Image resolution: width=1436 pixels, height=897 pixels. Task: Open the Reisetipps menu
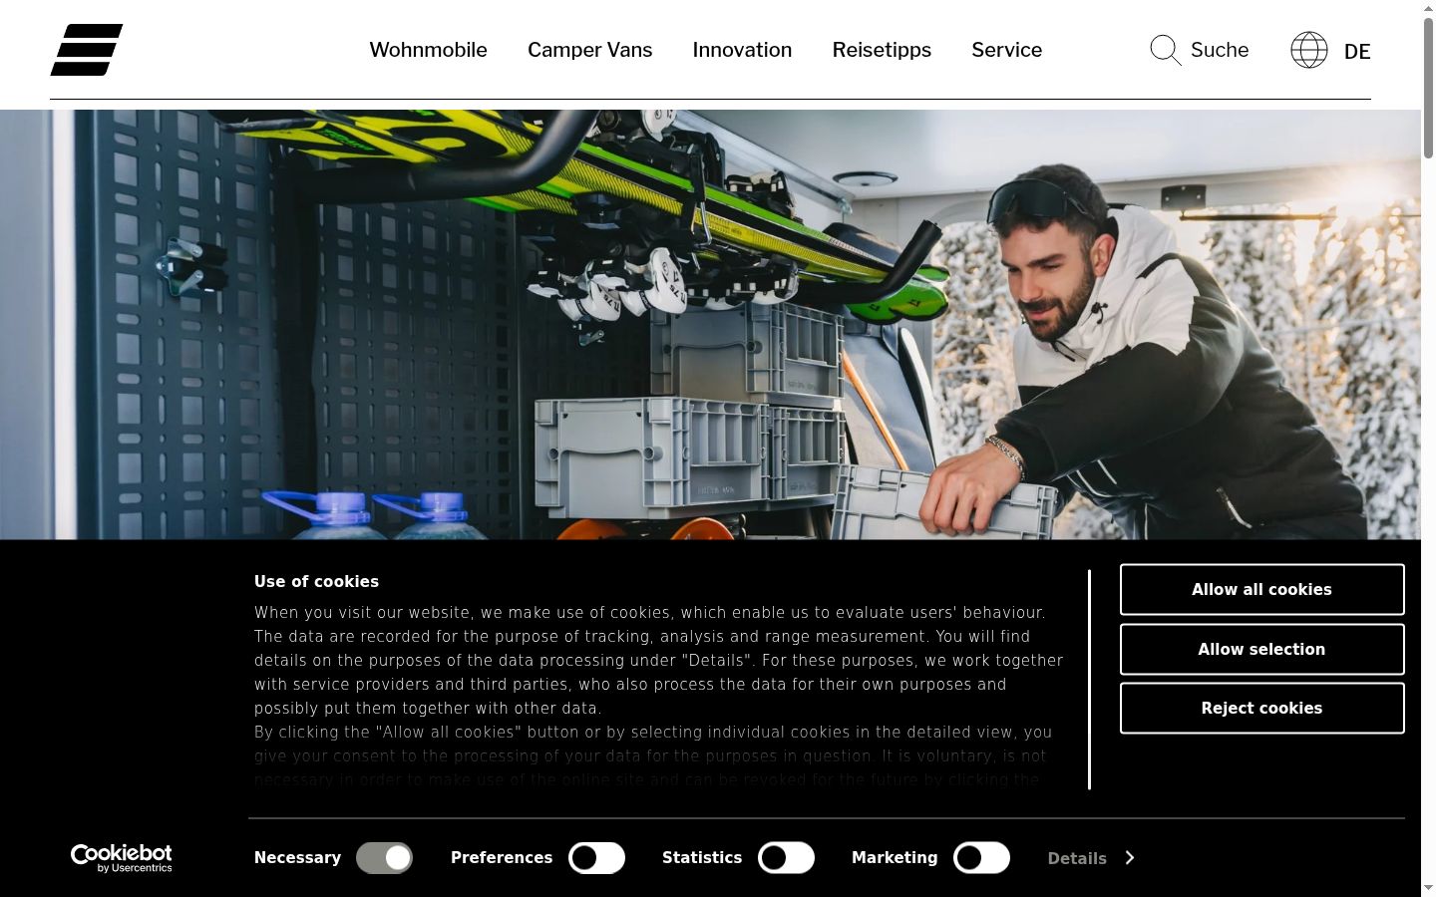[882, 50]
